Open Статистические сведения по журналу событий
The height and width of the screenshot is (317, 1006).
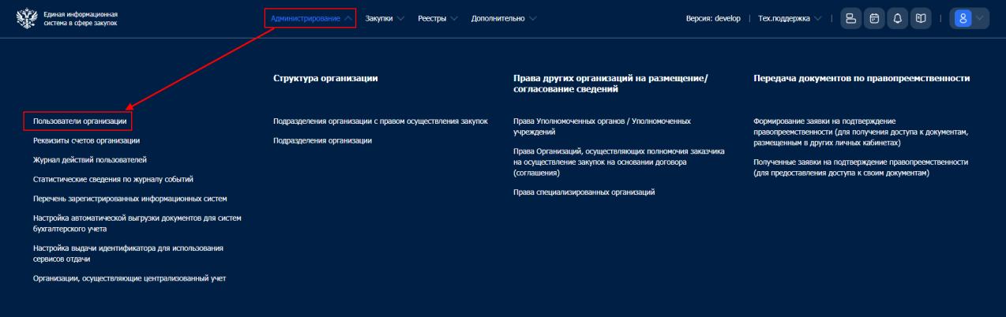click(113, 178)
